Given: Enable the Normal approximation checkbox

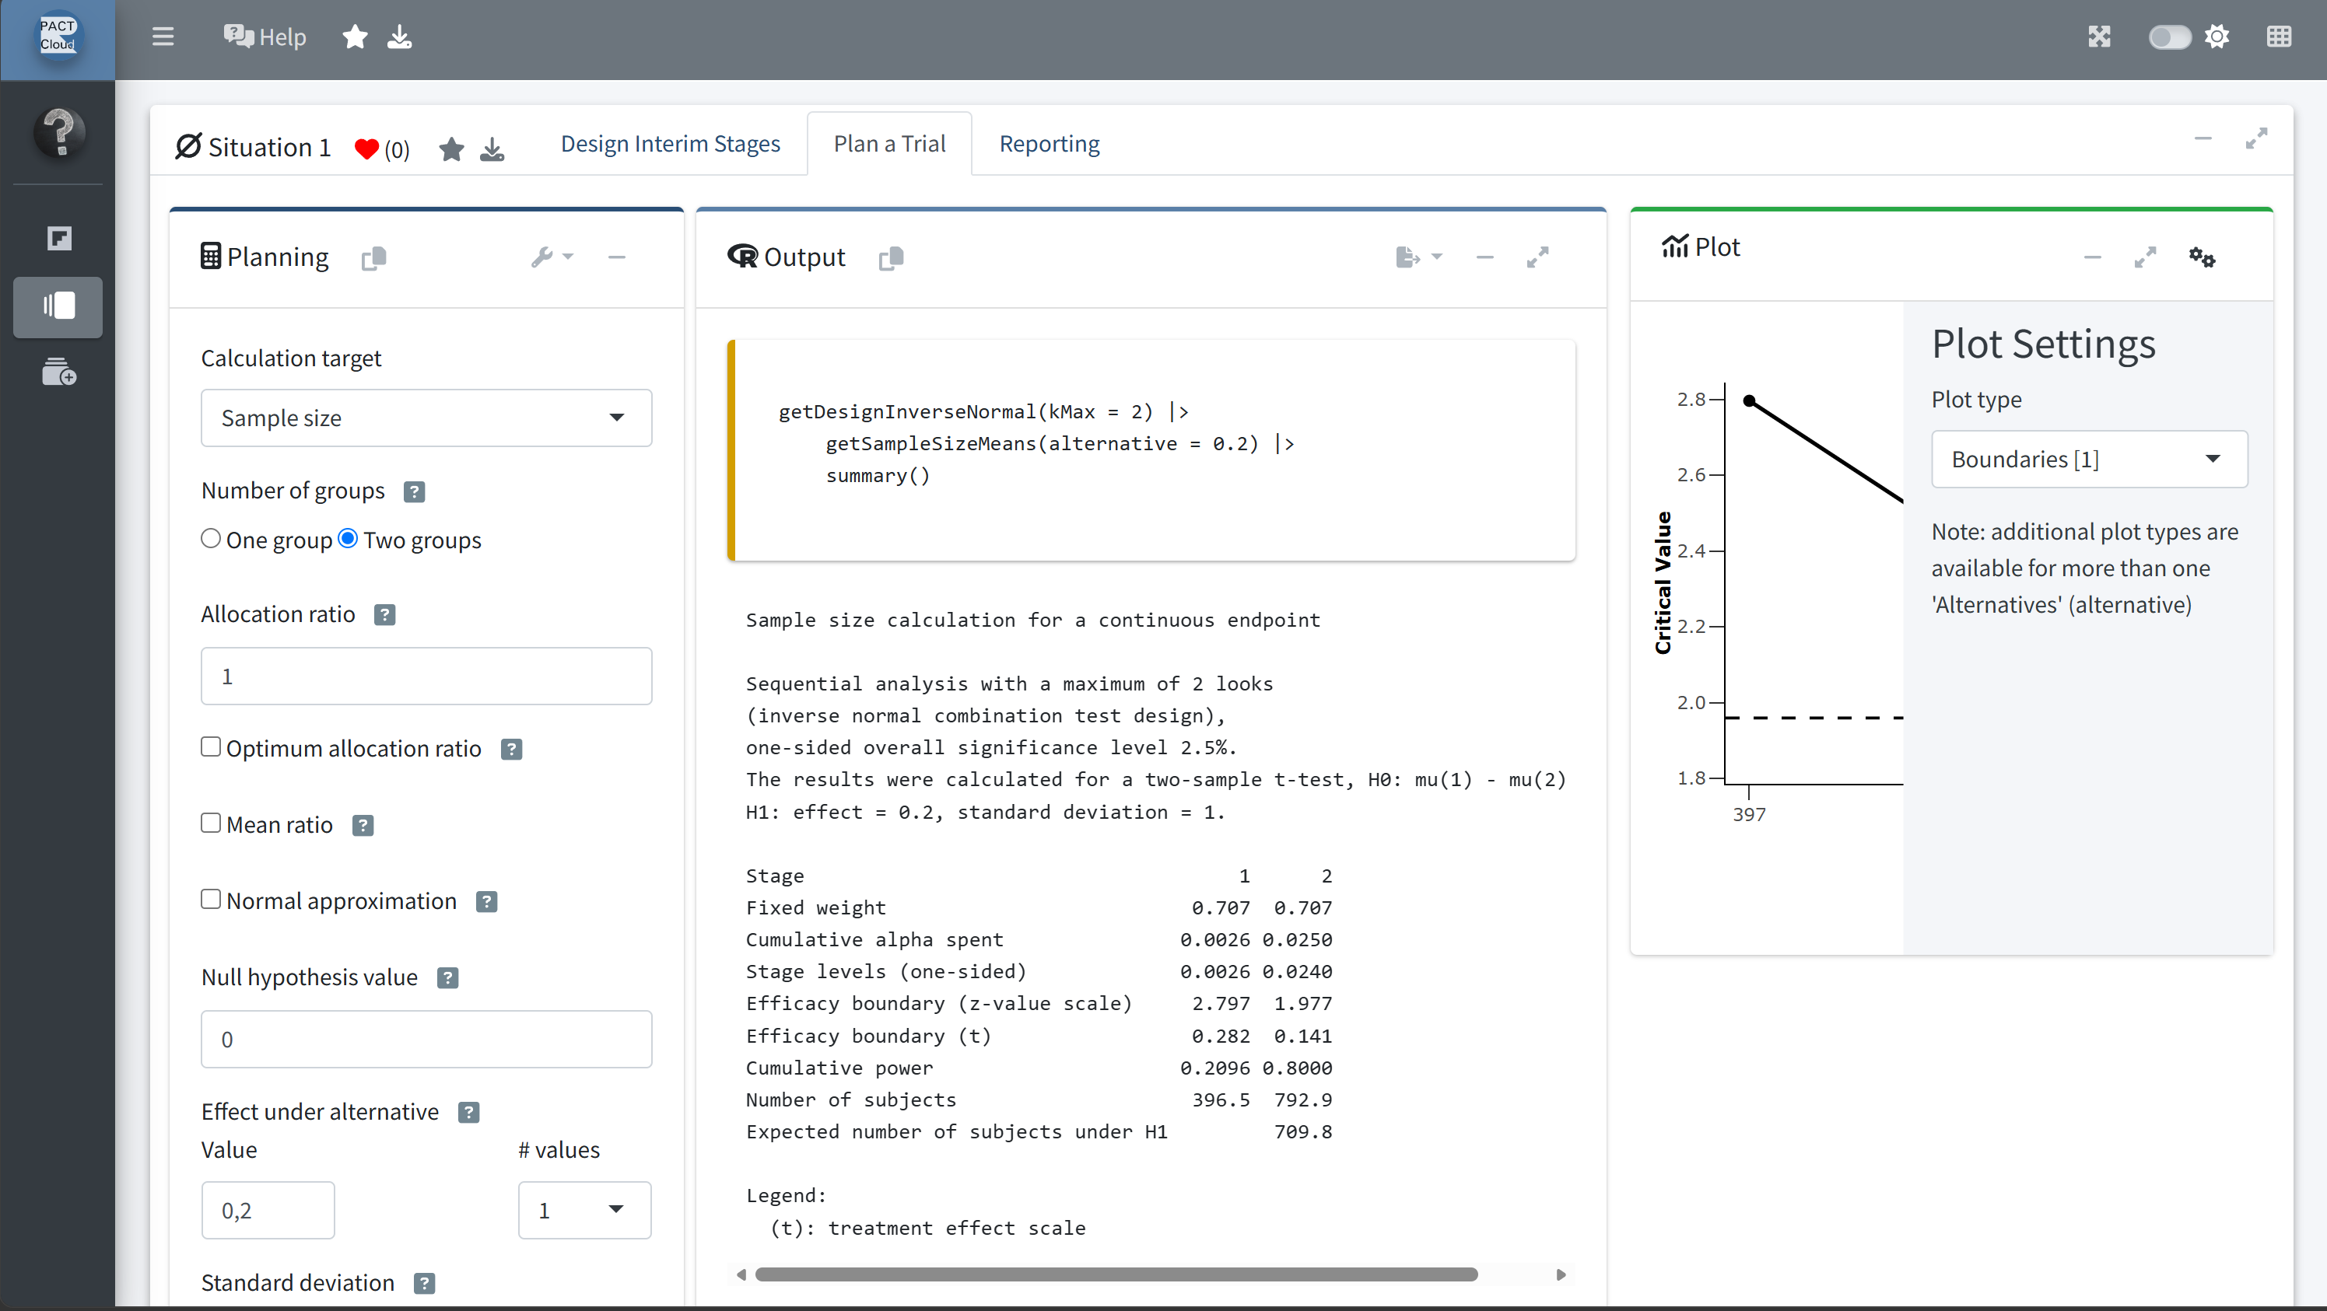Looking at the screenshot, I should pyautogui.click(x=211, y=900).
